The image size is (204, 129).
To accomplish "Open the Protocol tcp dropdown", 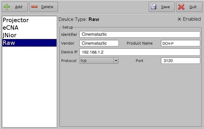I will 99,61.
